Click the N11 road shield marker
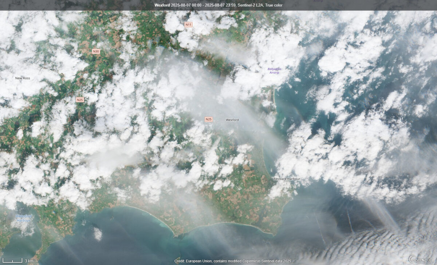 [188, 25]
